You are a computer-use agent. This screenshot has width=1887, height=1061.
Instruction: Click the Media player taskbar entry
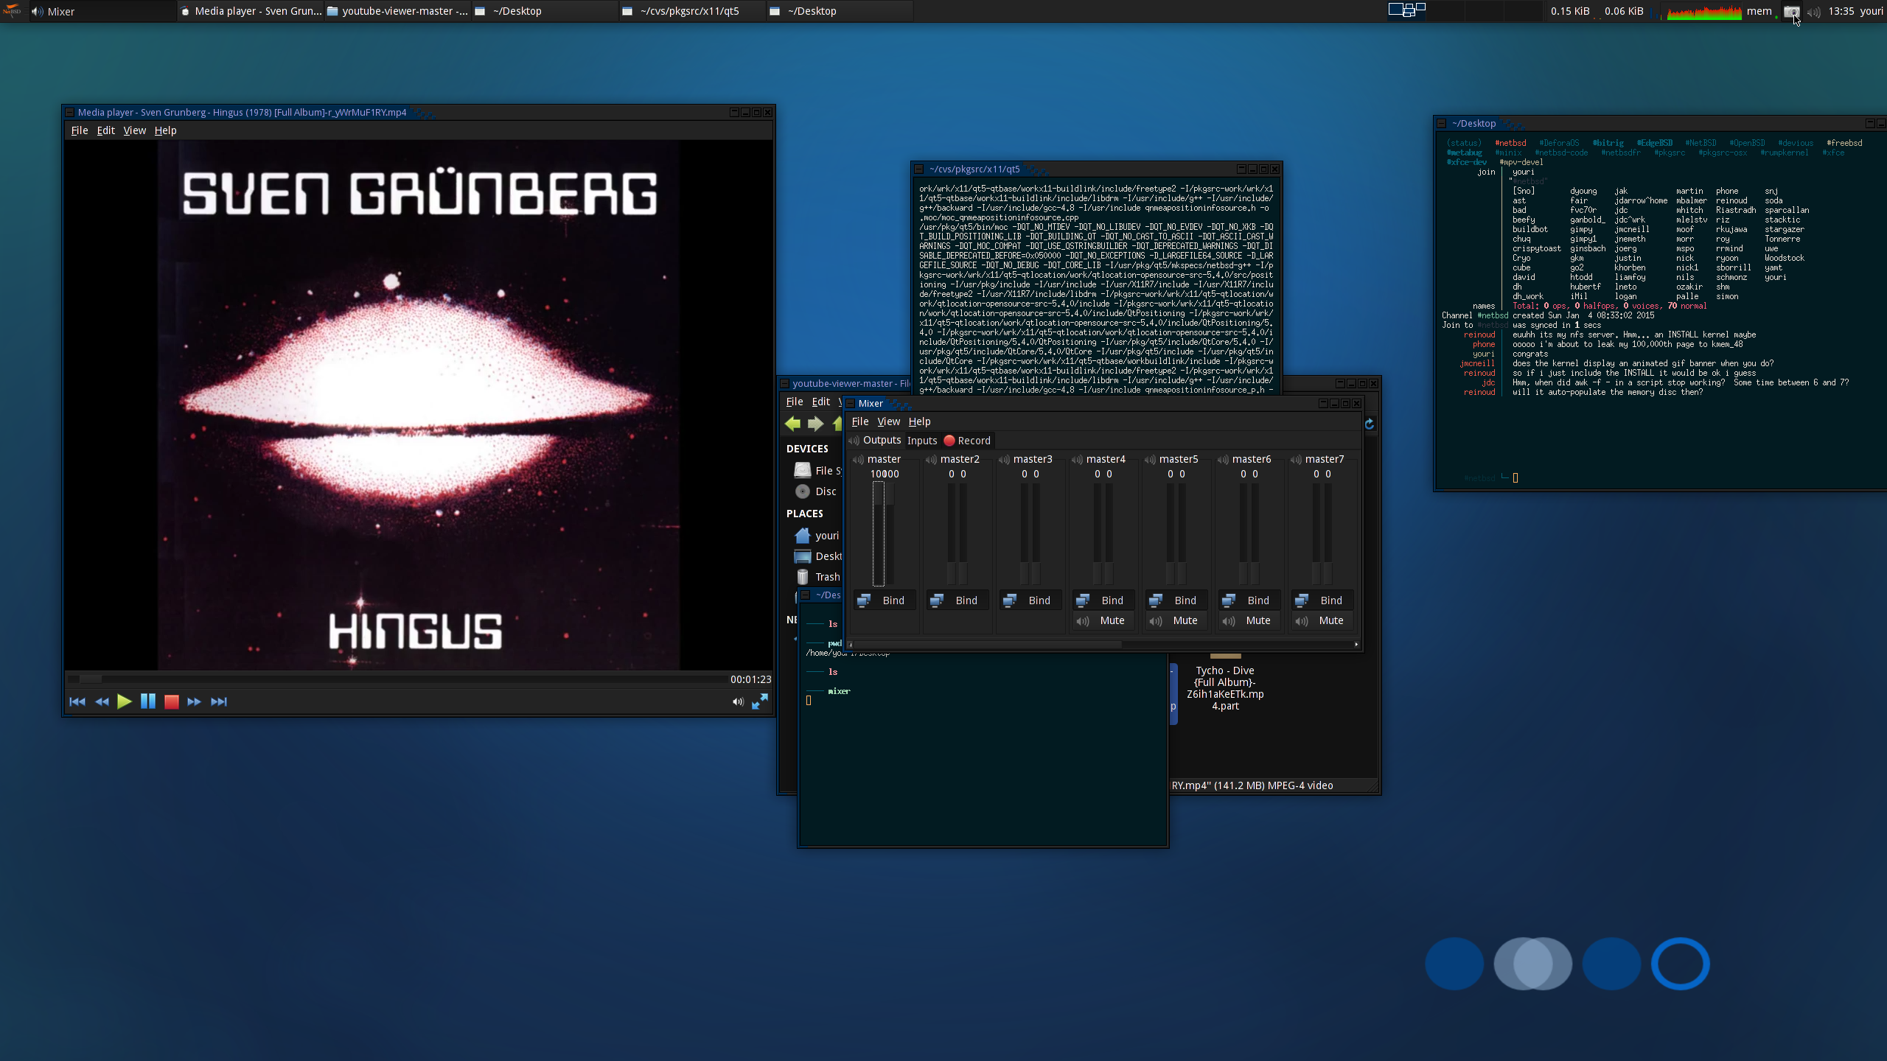(x=251, y=11)
